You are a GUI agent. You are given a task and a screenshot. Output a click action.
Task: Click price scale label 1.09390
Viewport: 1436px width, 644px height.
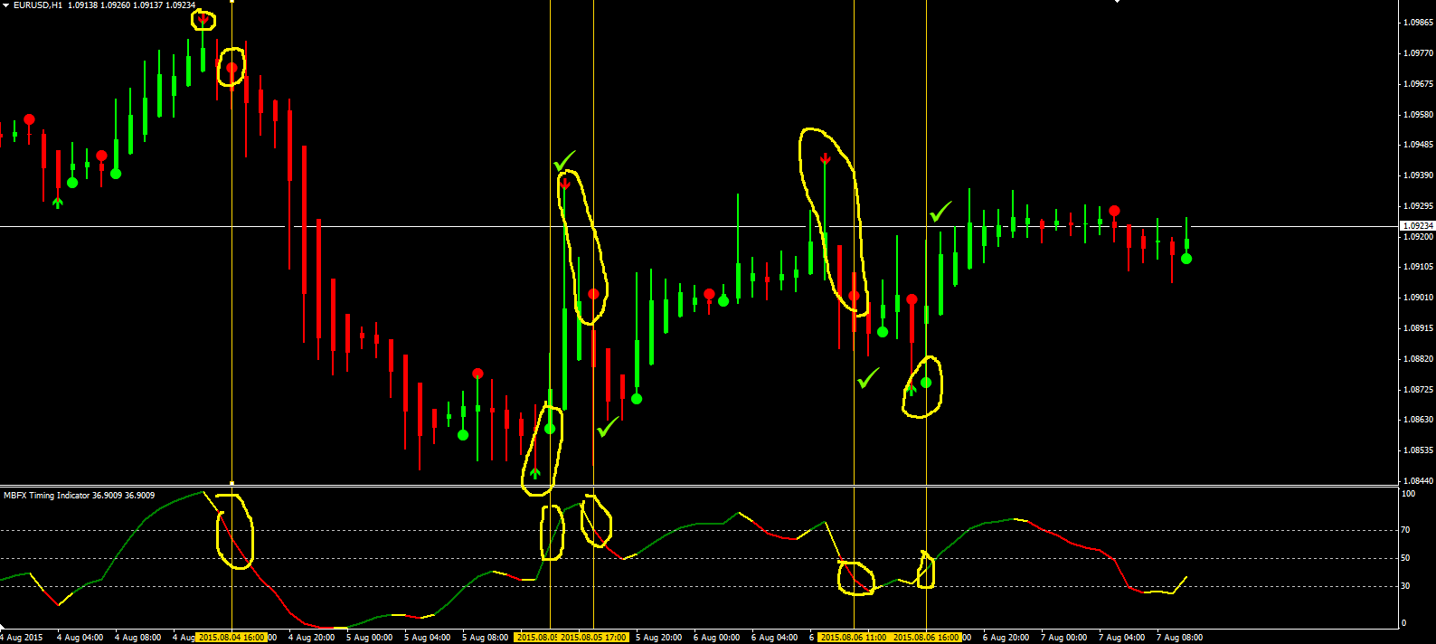(x=1417, y=175)
